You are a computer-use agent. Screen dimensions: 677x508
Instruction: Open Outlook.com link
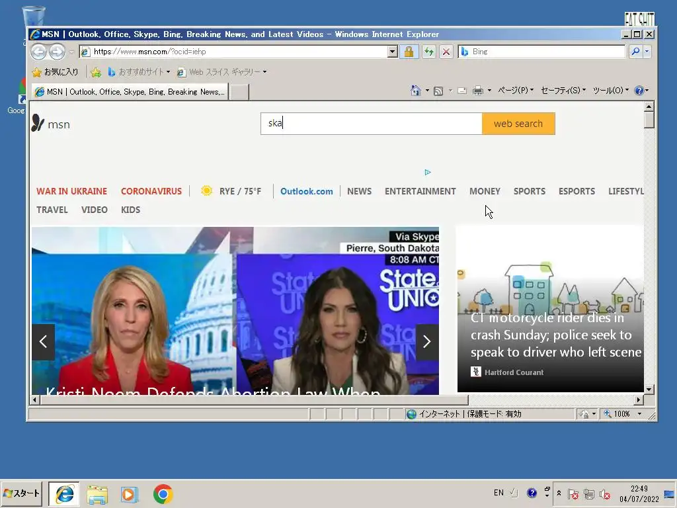tap(307, 191)
